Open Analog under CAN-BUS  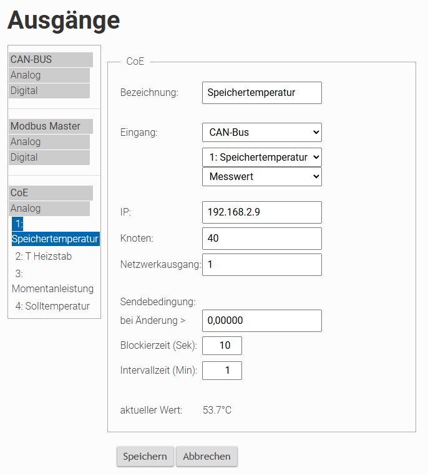(x=49, y=75)
